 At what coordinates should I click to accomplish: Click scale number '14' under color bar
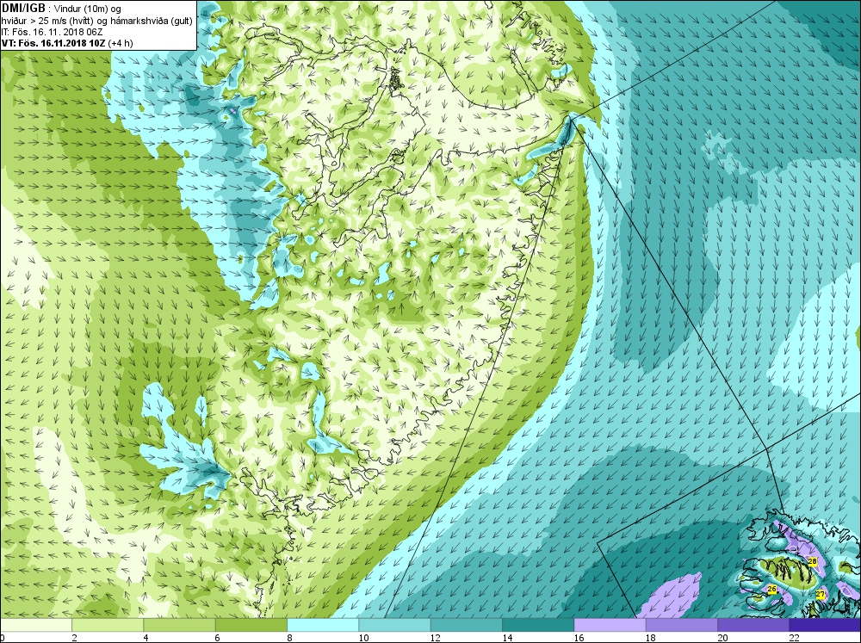click(x=507, y=638)
